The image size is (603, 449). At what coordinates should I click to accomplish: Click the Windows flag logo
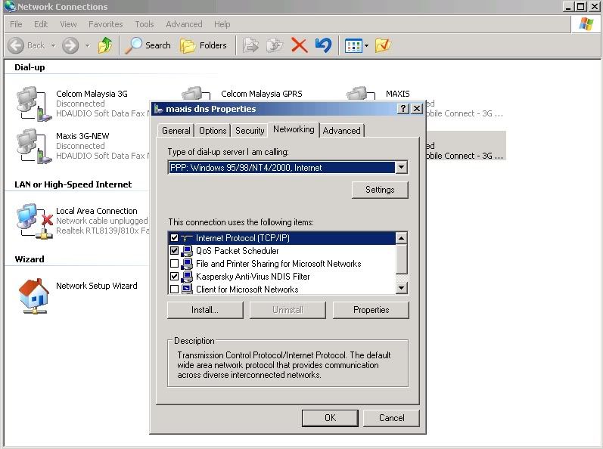pyautogui.click(x=586, y=24)
